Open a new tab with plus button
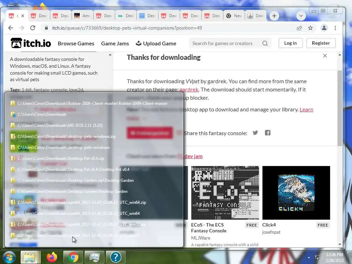The image size is (352, 264). [274, 16]
